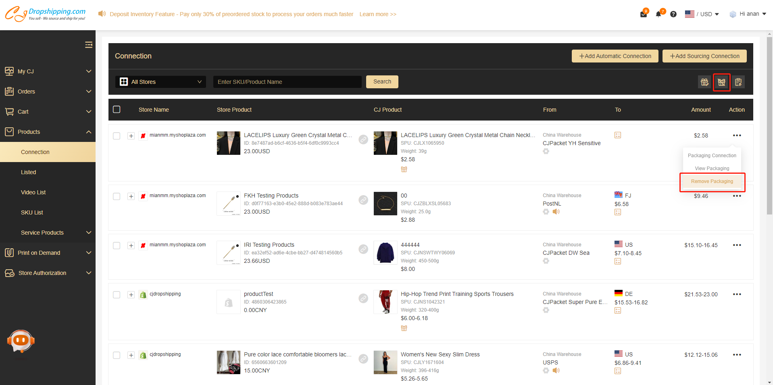Screen dimensions: 773x385
Task: Open the All Stores dropdown
Action: point(160,82)
